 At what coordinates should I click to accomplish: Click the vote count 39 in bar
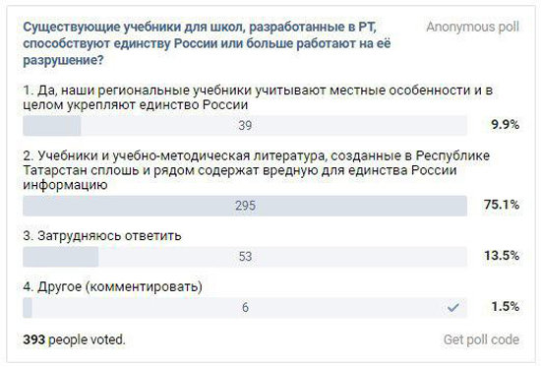(x=245, y=125)
